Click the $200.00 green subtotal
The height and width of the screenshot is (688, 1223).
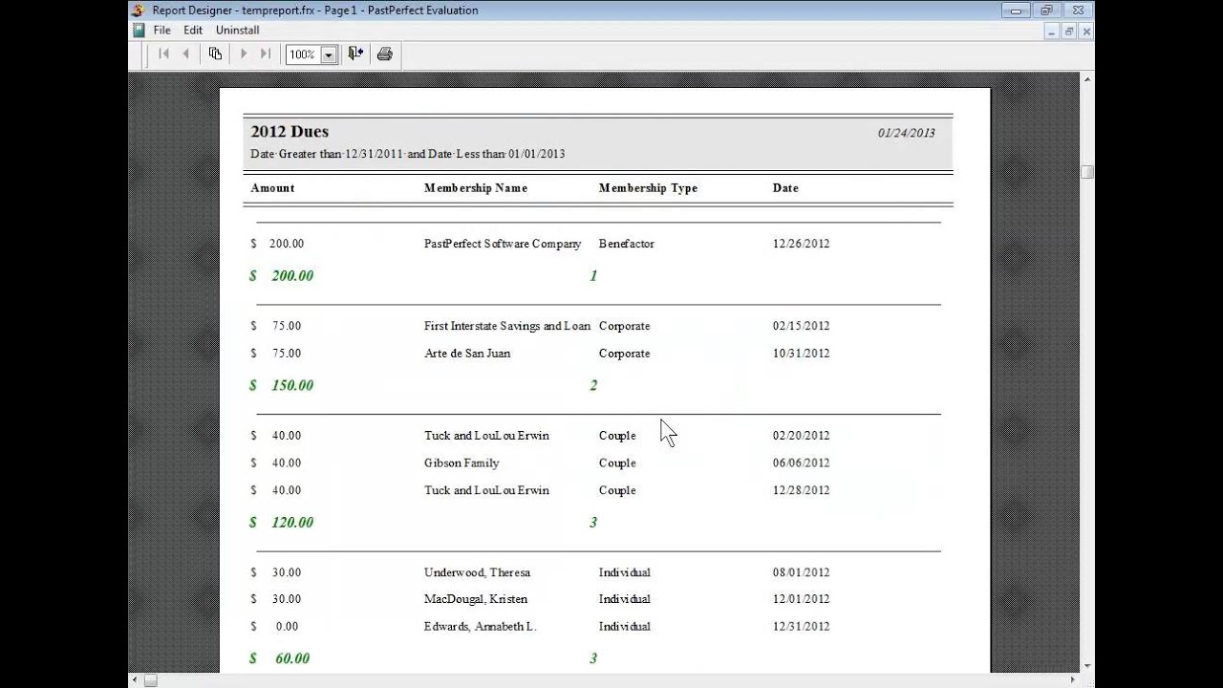pyautogui.click(x=282, y=276)
